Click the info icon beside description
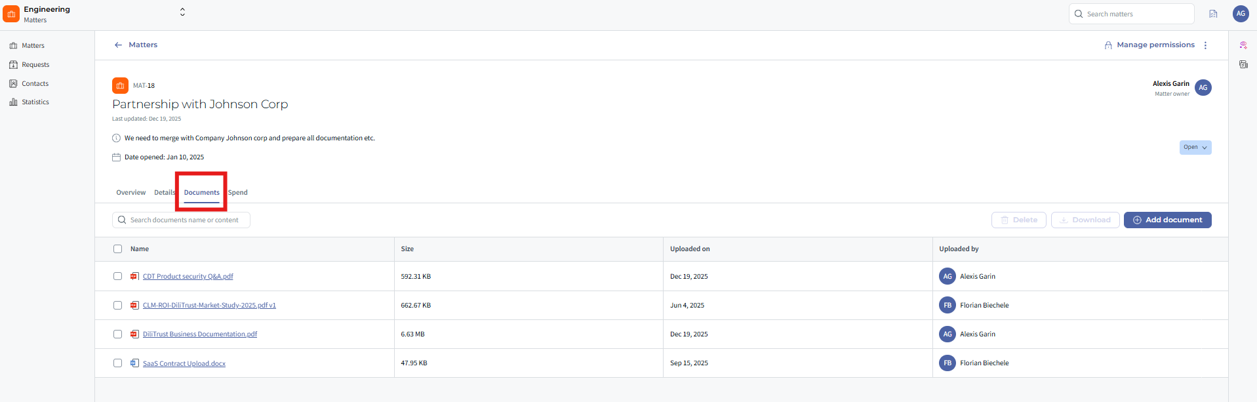1257x402 pixels. point(116,138)
